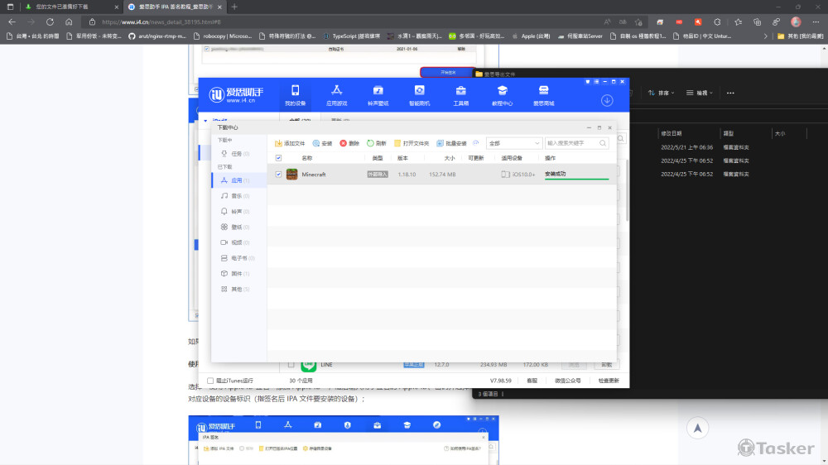
Task: Toggle the select-all checkbox in header
Action: pyautogui.click(x=278, y=157)
